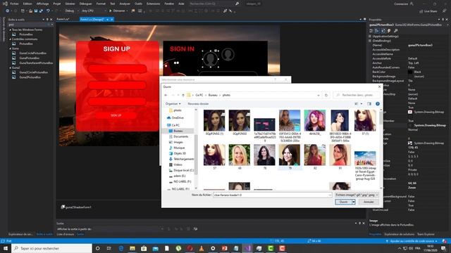Open the Ouvrir button split arrow

click(x=354, y=202)
